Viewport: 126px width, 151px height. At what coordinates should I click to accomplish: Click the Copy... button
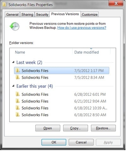[x=75, y=128]
